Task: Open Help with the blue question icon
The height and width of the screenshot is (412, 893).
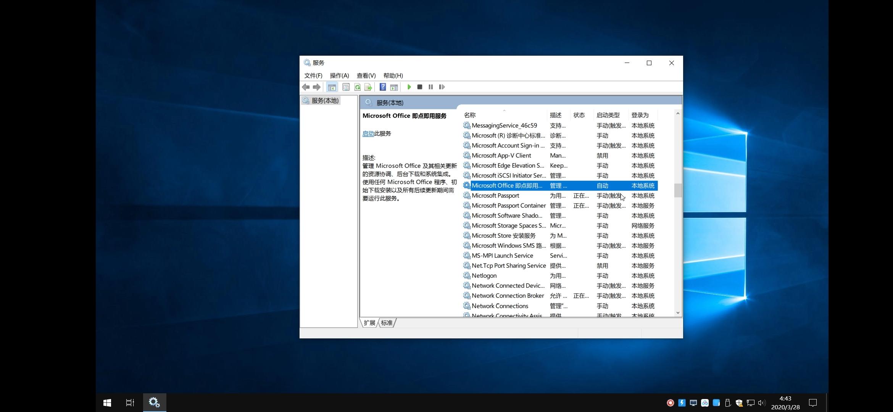Action: pos(383,87)
